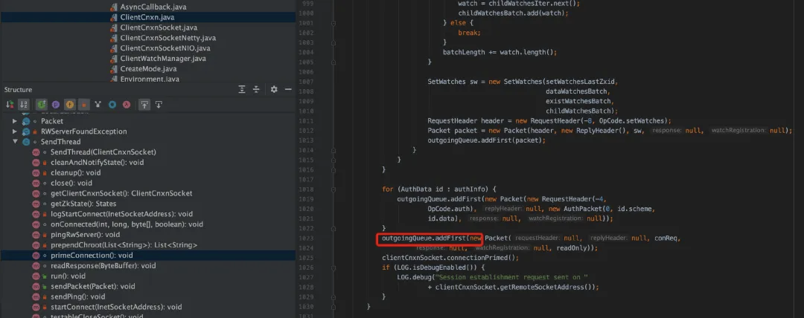Hide the Structure panel with minus icon
This screenshot has width=804, height=318.
point(288,90)
